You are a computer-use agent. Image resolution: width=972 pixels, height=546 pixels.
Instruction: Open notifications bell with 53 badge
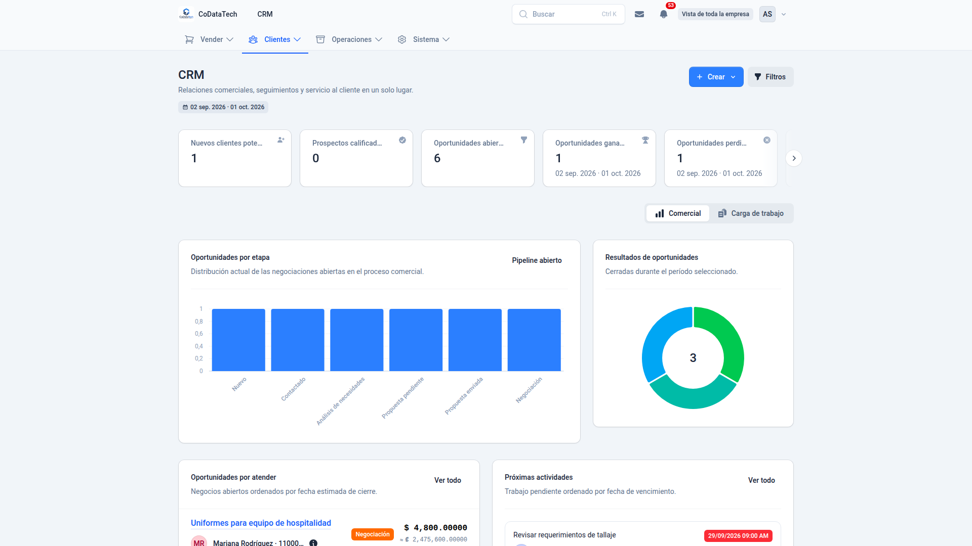coord(664,14)
